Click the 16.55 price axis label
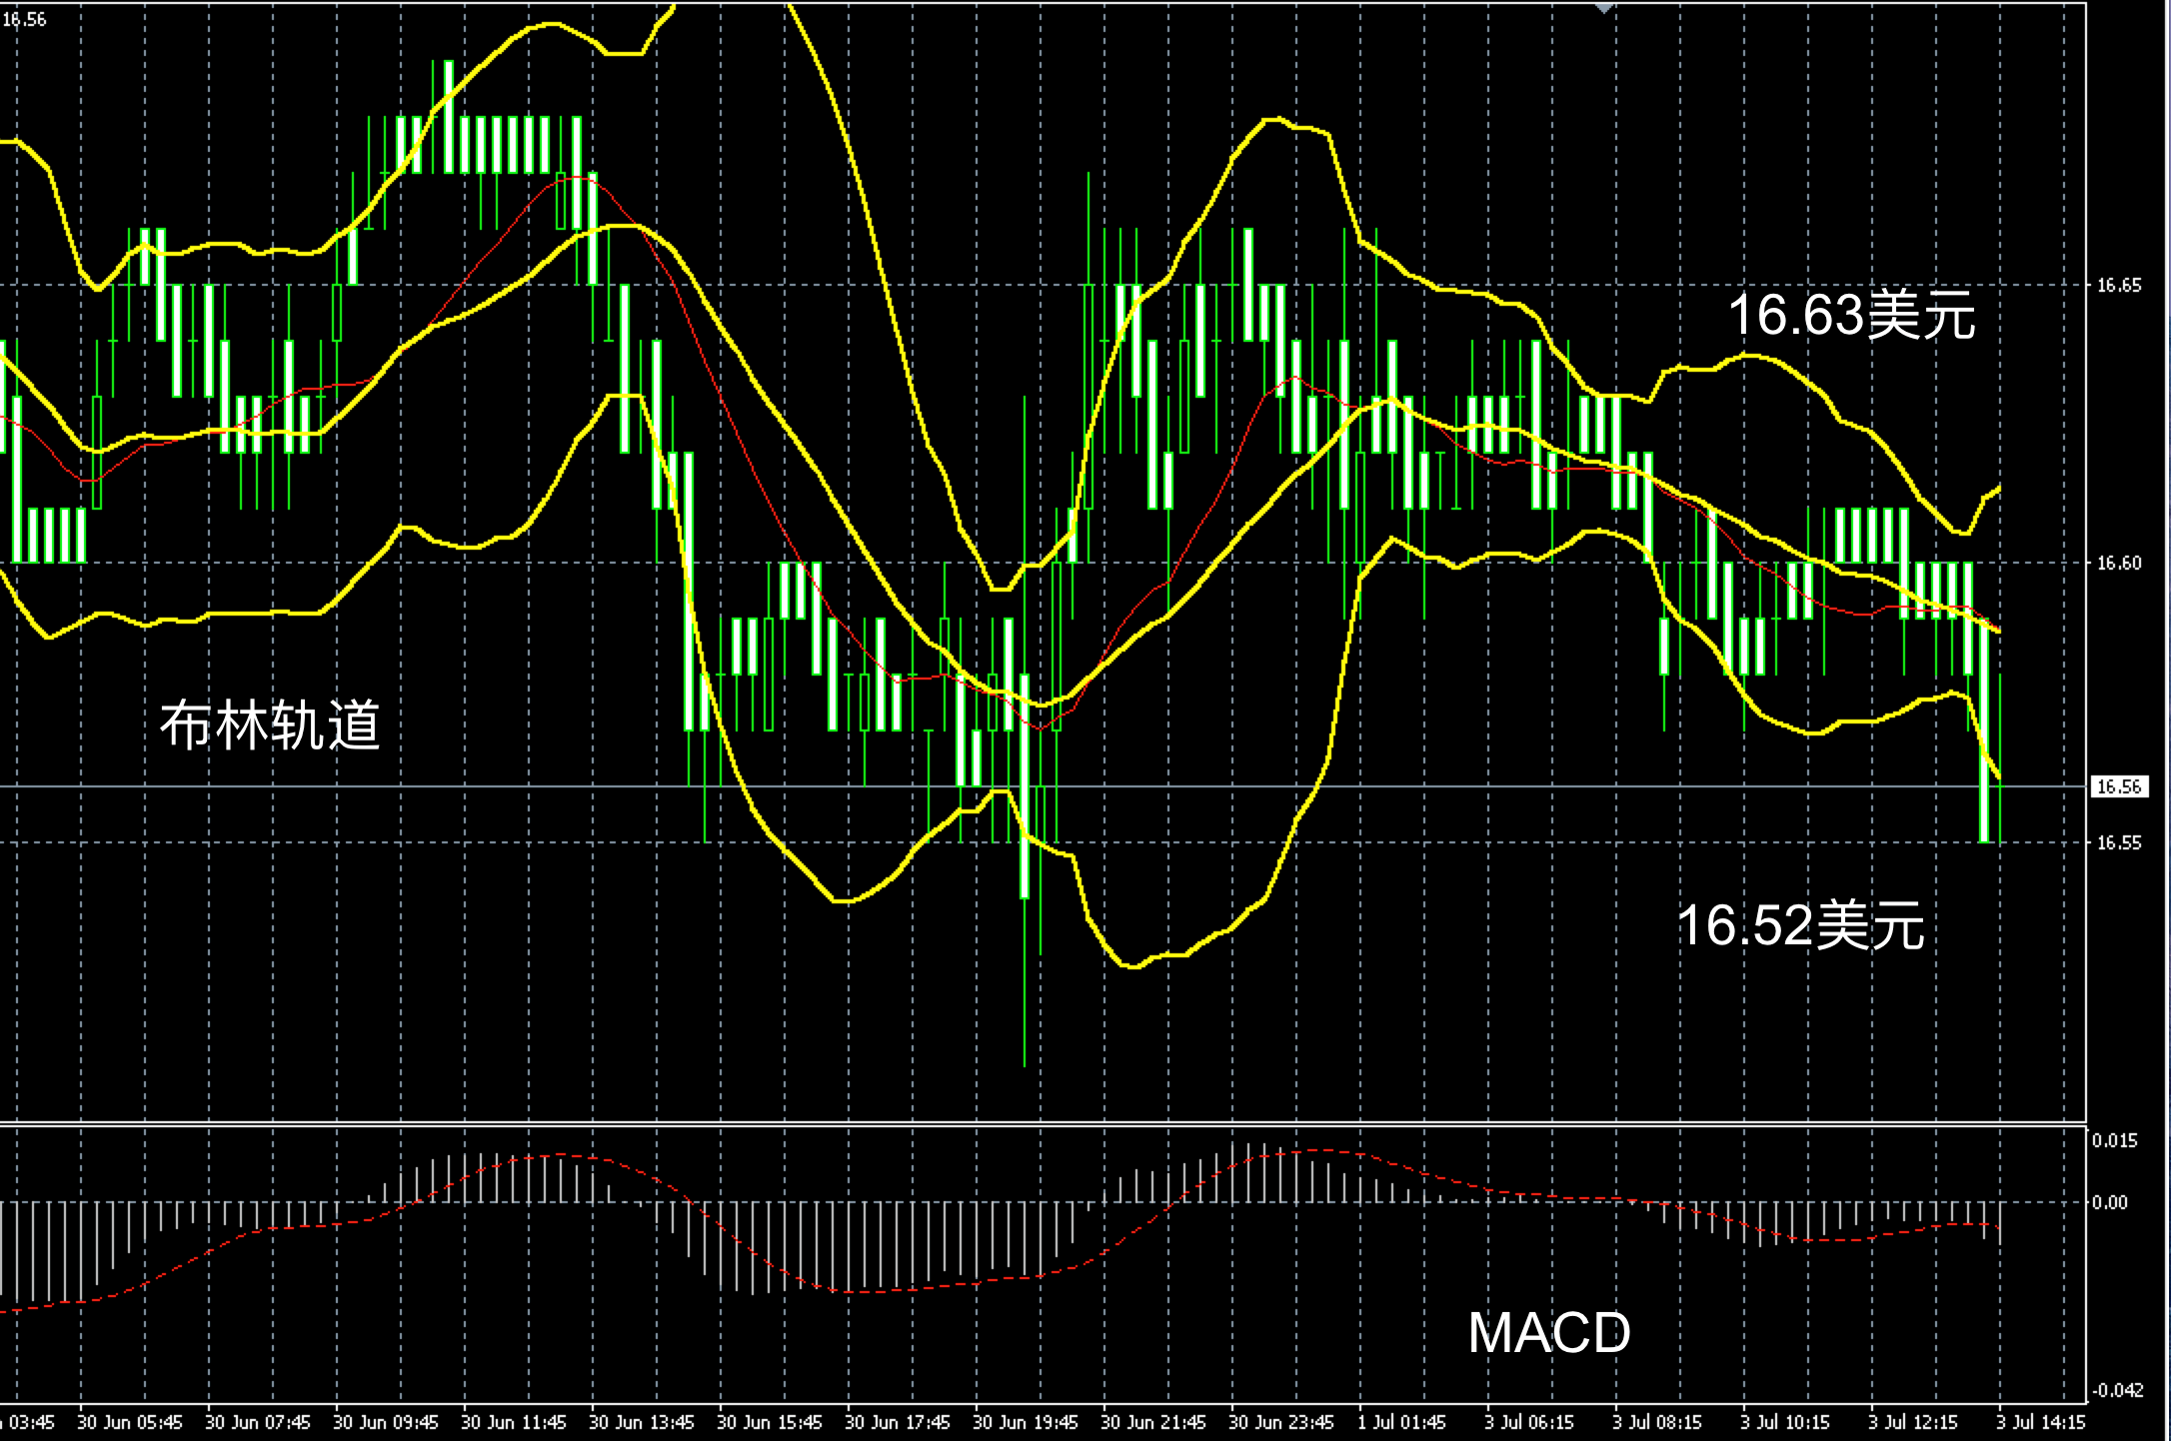 pyautogui.click(x=2119, y=843)
